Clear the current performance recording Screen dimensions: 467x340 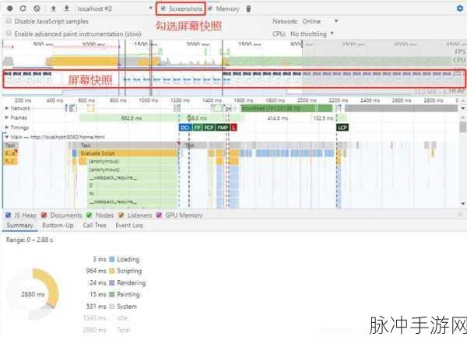pos(37,9)
